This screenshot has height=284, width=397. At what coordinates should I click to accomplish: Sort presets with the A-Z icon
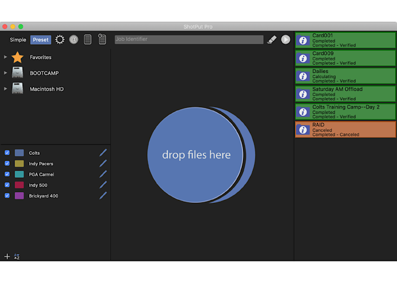tap(16, 257)
